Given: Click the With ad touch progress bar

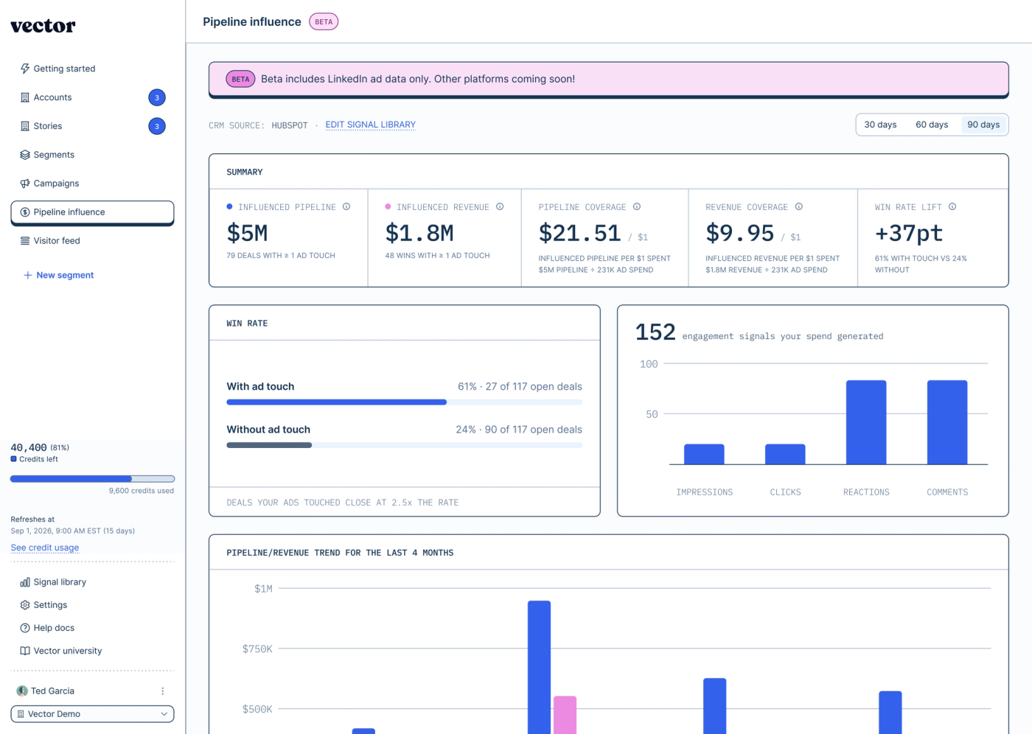Looking at the screenshot, I should tap(405, 402).
